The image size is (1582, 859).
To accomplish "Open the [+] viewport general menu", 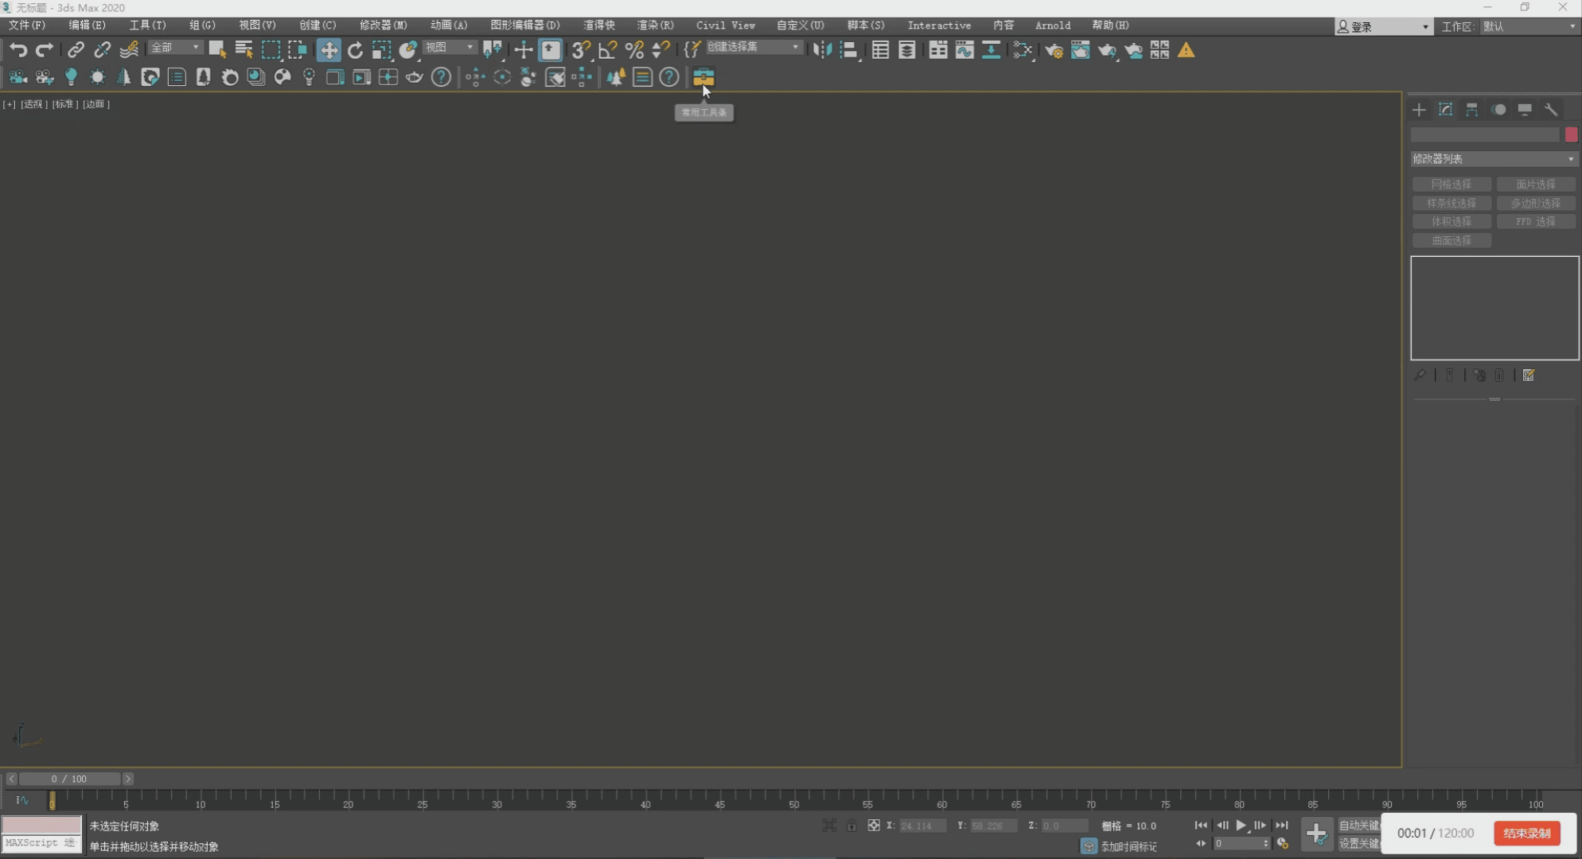I will click(10, 104).
